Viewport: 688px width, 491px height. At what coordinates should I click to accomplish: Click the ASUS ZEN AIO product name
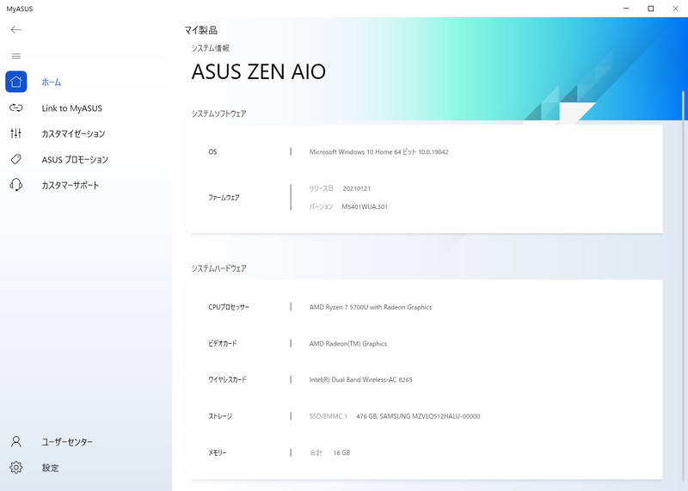pyautogui.click(x=259, y=72)
